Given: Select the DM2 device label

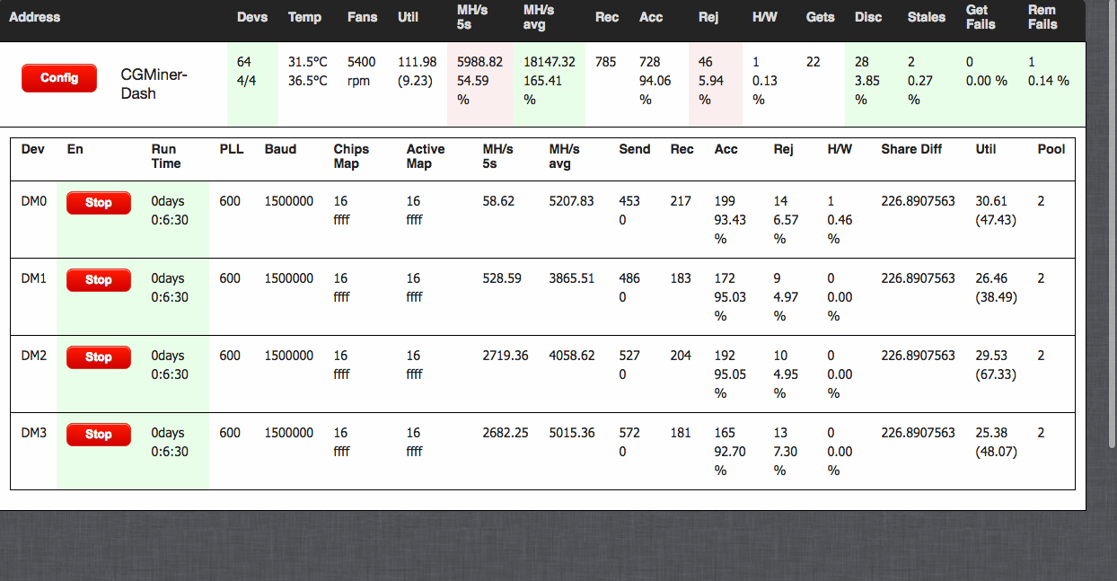Looking at the screenshot, I should coord(34,356).
